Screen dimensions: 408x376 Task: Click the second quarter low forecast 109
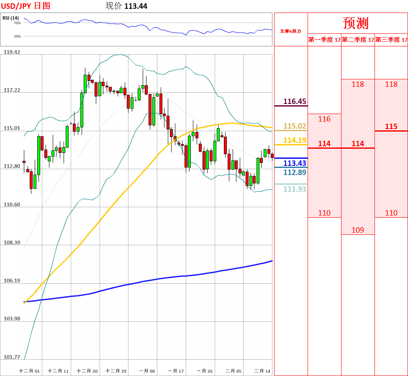(358, 230)
